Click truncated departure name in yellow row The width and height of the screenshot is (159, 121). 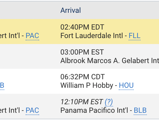(10, 36)
